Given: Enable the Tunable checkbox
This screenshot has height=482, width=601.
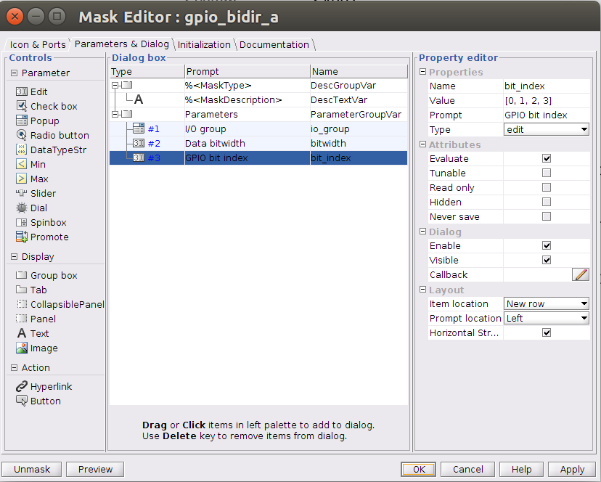Looking at the screenshot, I should 547,173.
